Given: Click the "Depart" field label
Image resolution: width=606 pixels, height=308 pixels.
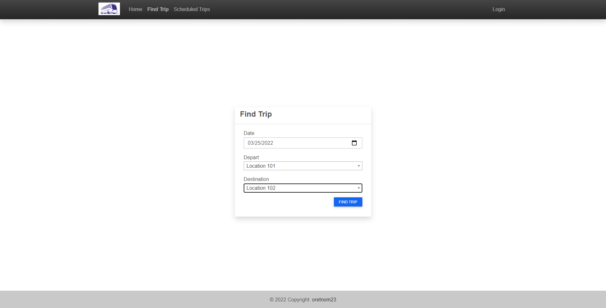Looking at the screenshot, I should coord(251,157).
